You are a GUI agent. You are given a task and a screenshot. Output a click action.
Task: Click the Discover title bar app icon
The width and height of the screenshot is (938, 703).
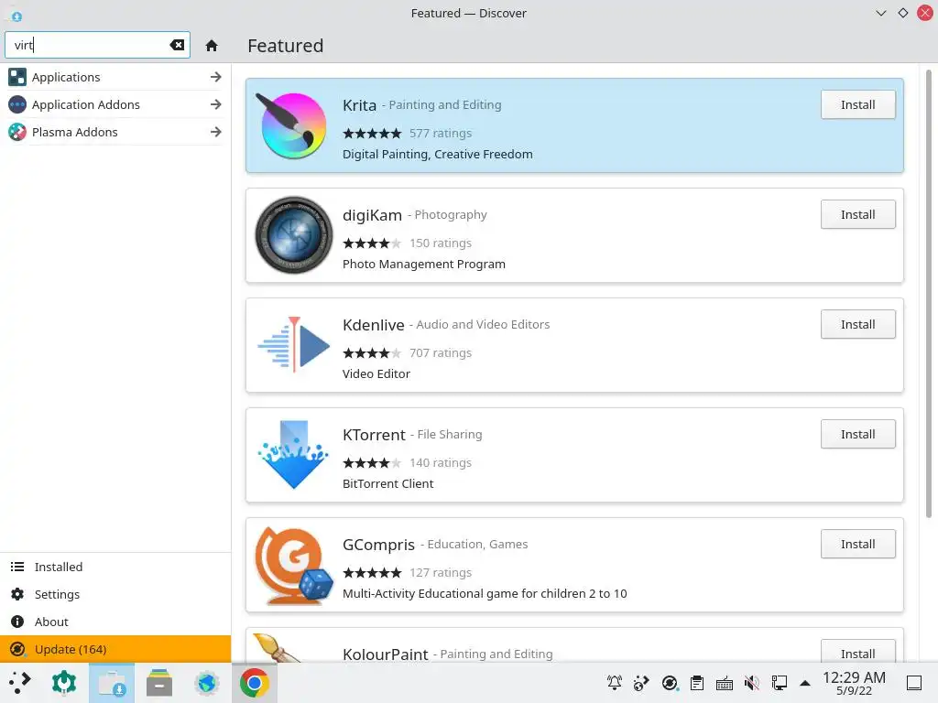tap(16, 16)
